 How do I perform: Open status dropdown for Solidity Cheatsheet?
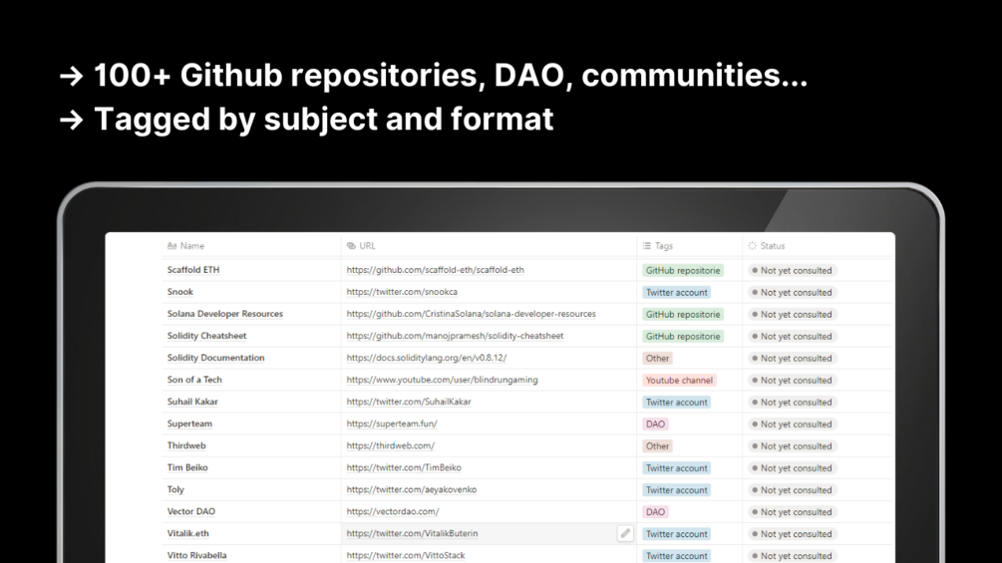click(792, 337)
